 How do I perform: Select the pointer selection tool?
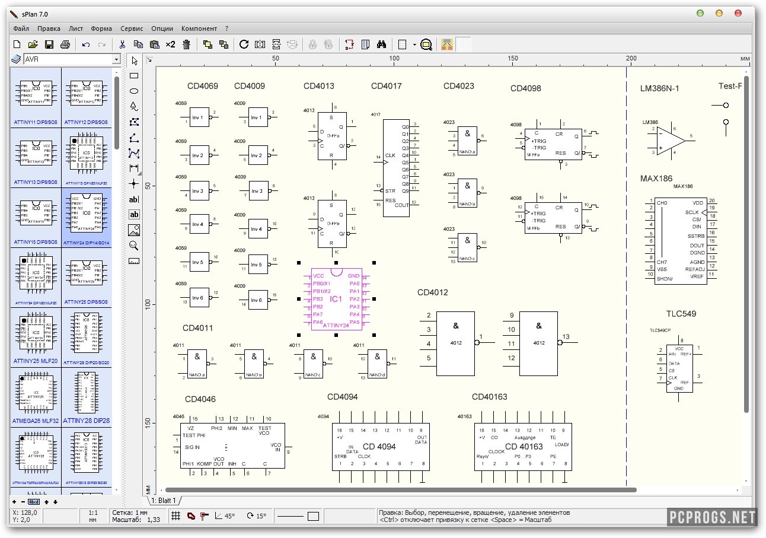click(x=134, y=61)
